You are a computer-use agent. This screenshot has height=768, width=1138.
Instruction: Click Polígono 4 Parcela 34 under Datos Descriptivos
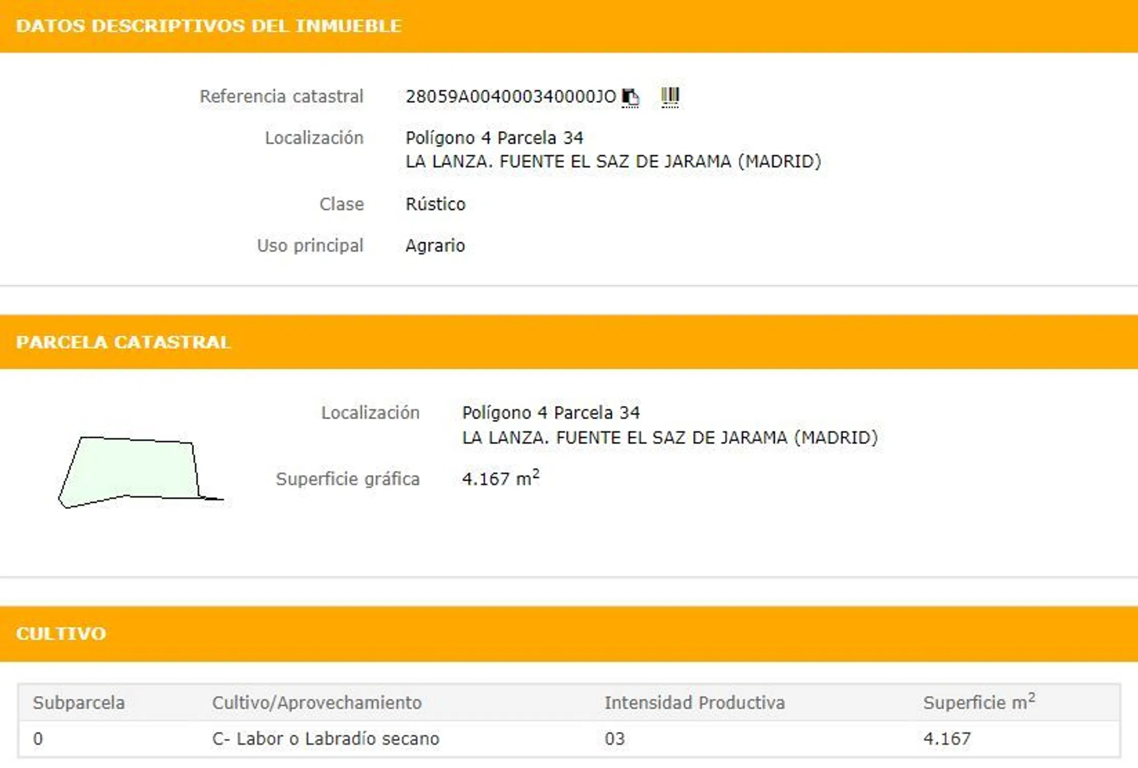(494, 138)
